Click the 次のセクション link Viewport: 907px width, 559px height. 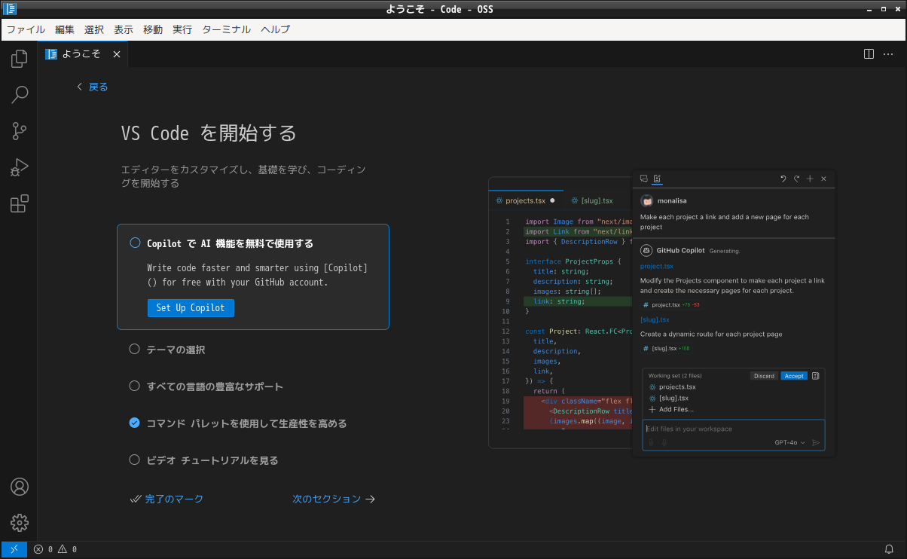pyautogui.click(x=333, y=499)
